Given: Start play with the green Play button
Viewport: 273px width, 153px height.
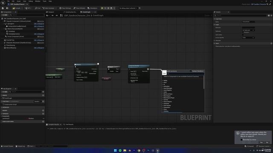Looking at the screenshot, I should tap(102, 8).
